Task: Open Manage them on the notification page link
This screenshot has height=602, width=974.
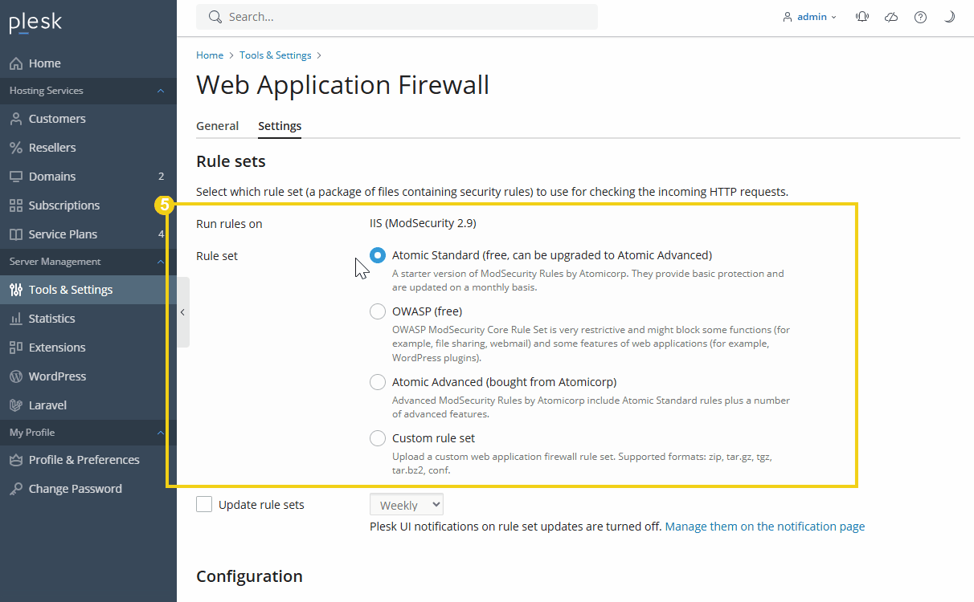Action: (765, 527)
